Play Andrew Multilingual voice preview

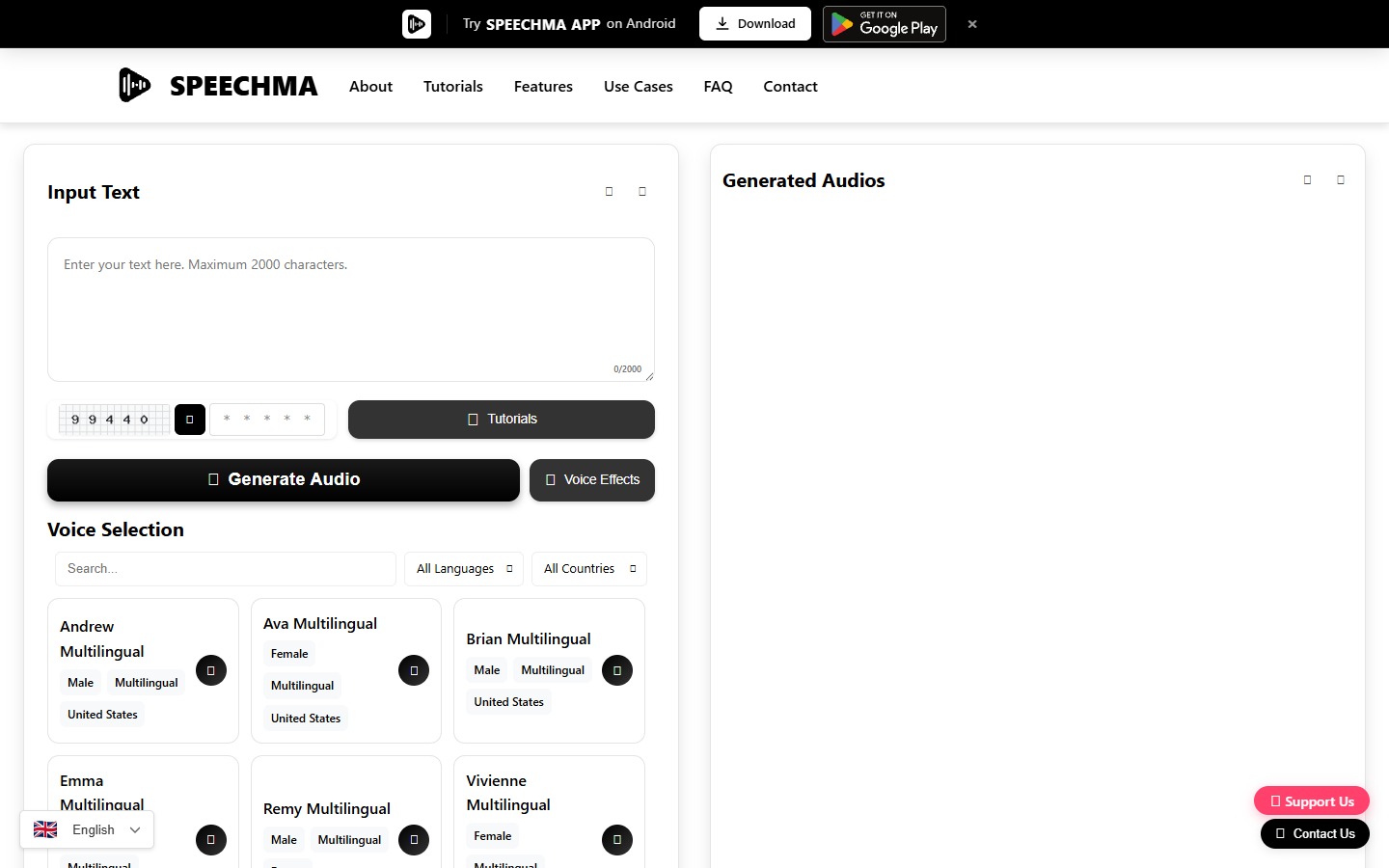point(211,670)
